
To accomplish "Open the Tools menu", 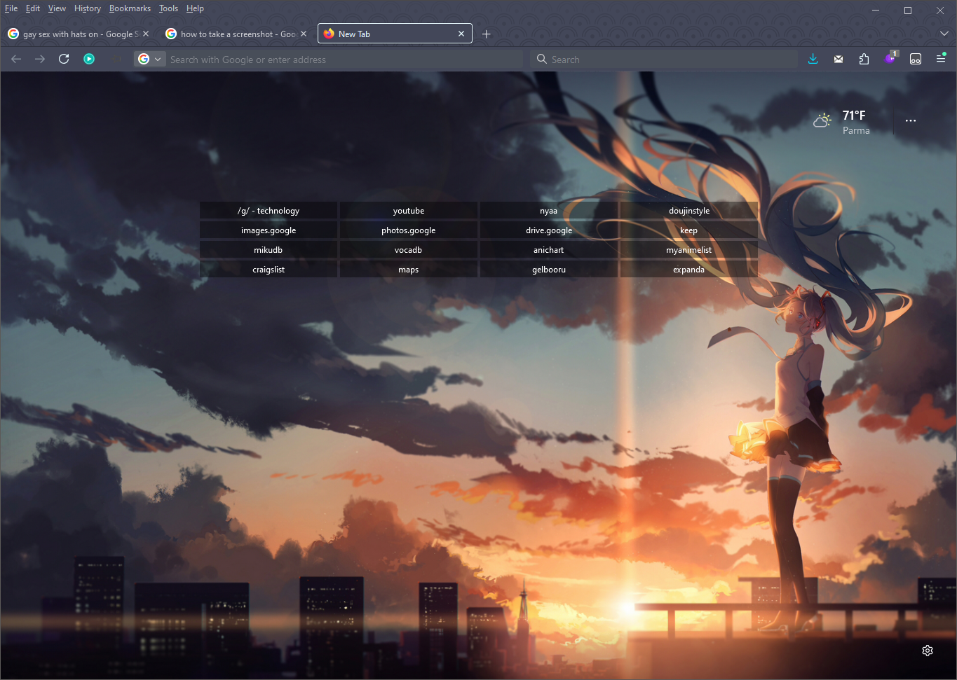I will pos(168,8).
